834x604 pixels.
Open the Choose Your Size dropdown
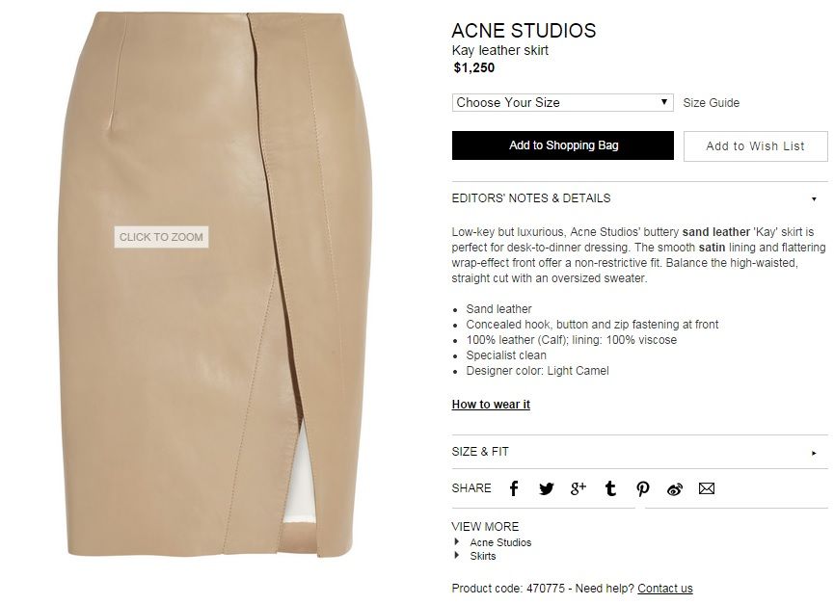563,102
